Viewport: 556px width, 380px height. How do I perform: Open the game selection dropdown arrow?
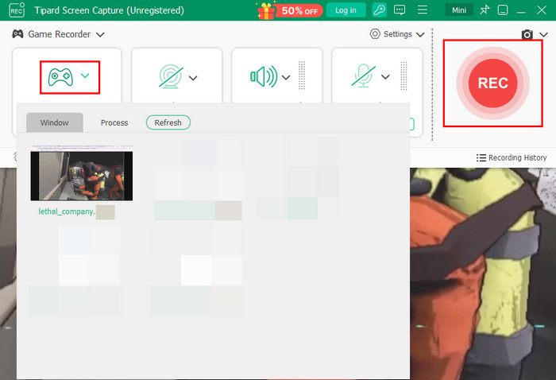(85, 76)
